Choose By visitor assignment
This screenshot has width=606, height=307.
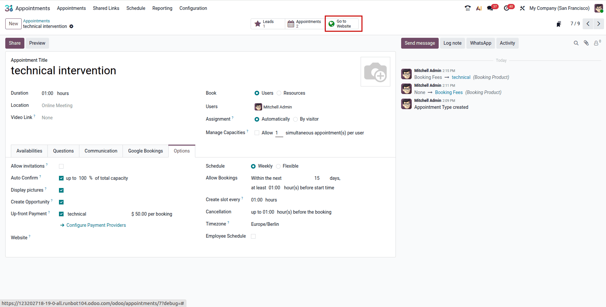295,119
